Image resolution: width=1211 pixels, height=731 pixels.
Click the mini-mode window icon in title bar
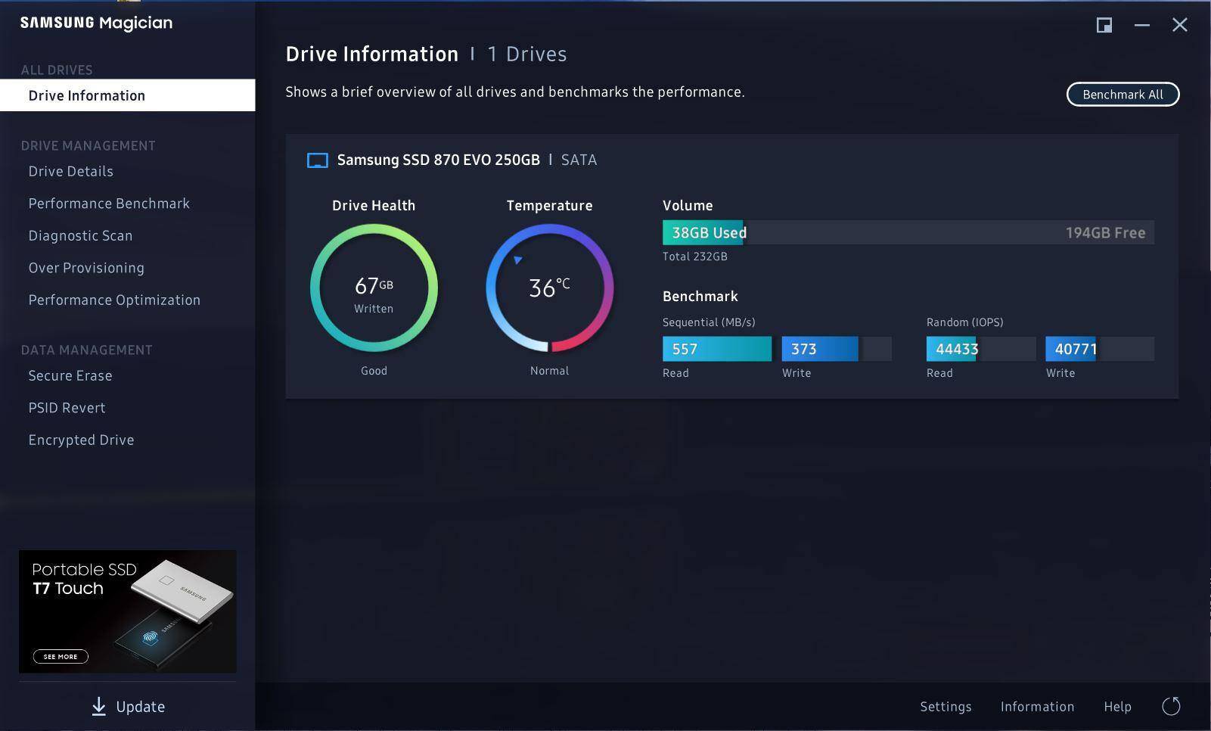click(x=1104, y=25)
